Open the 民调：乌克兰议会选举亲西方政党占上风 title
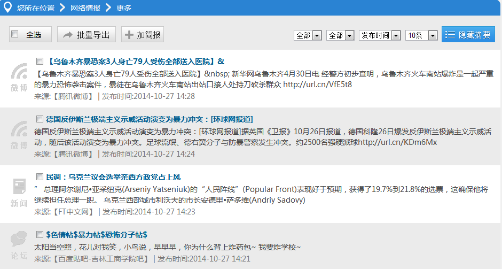The width and height of the screenshot is (502, 269). click(x=113, y=176)
